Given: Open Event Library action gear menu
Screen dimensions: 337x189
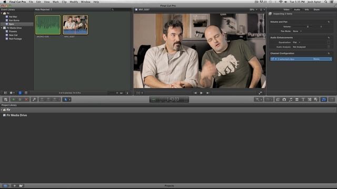Looking at the screenshot, I should (x=12, y=93).
